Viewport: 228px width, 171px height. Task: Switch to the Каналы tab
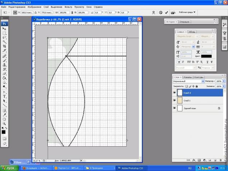click(187, 77)
